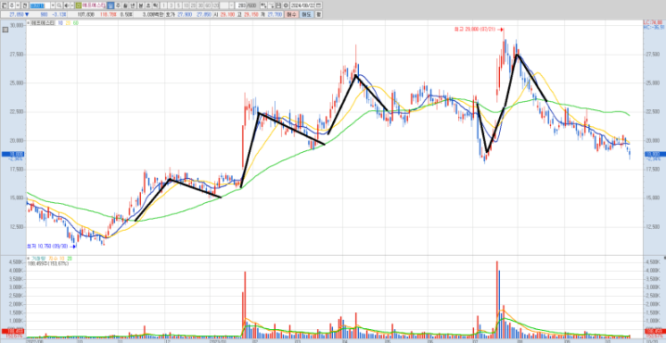
Task: Open the calendar picker icon
Action: pyautogui.click(x=318, y=6)
